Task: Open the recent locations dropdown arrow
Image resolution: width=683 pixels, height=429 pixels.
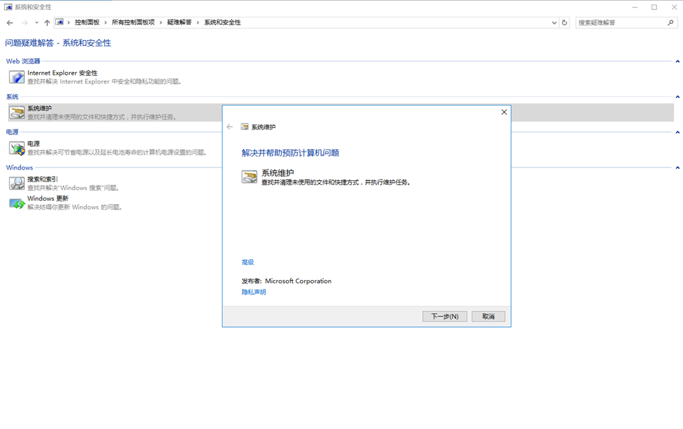Action: pos(37,23)
